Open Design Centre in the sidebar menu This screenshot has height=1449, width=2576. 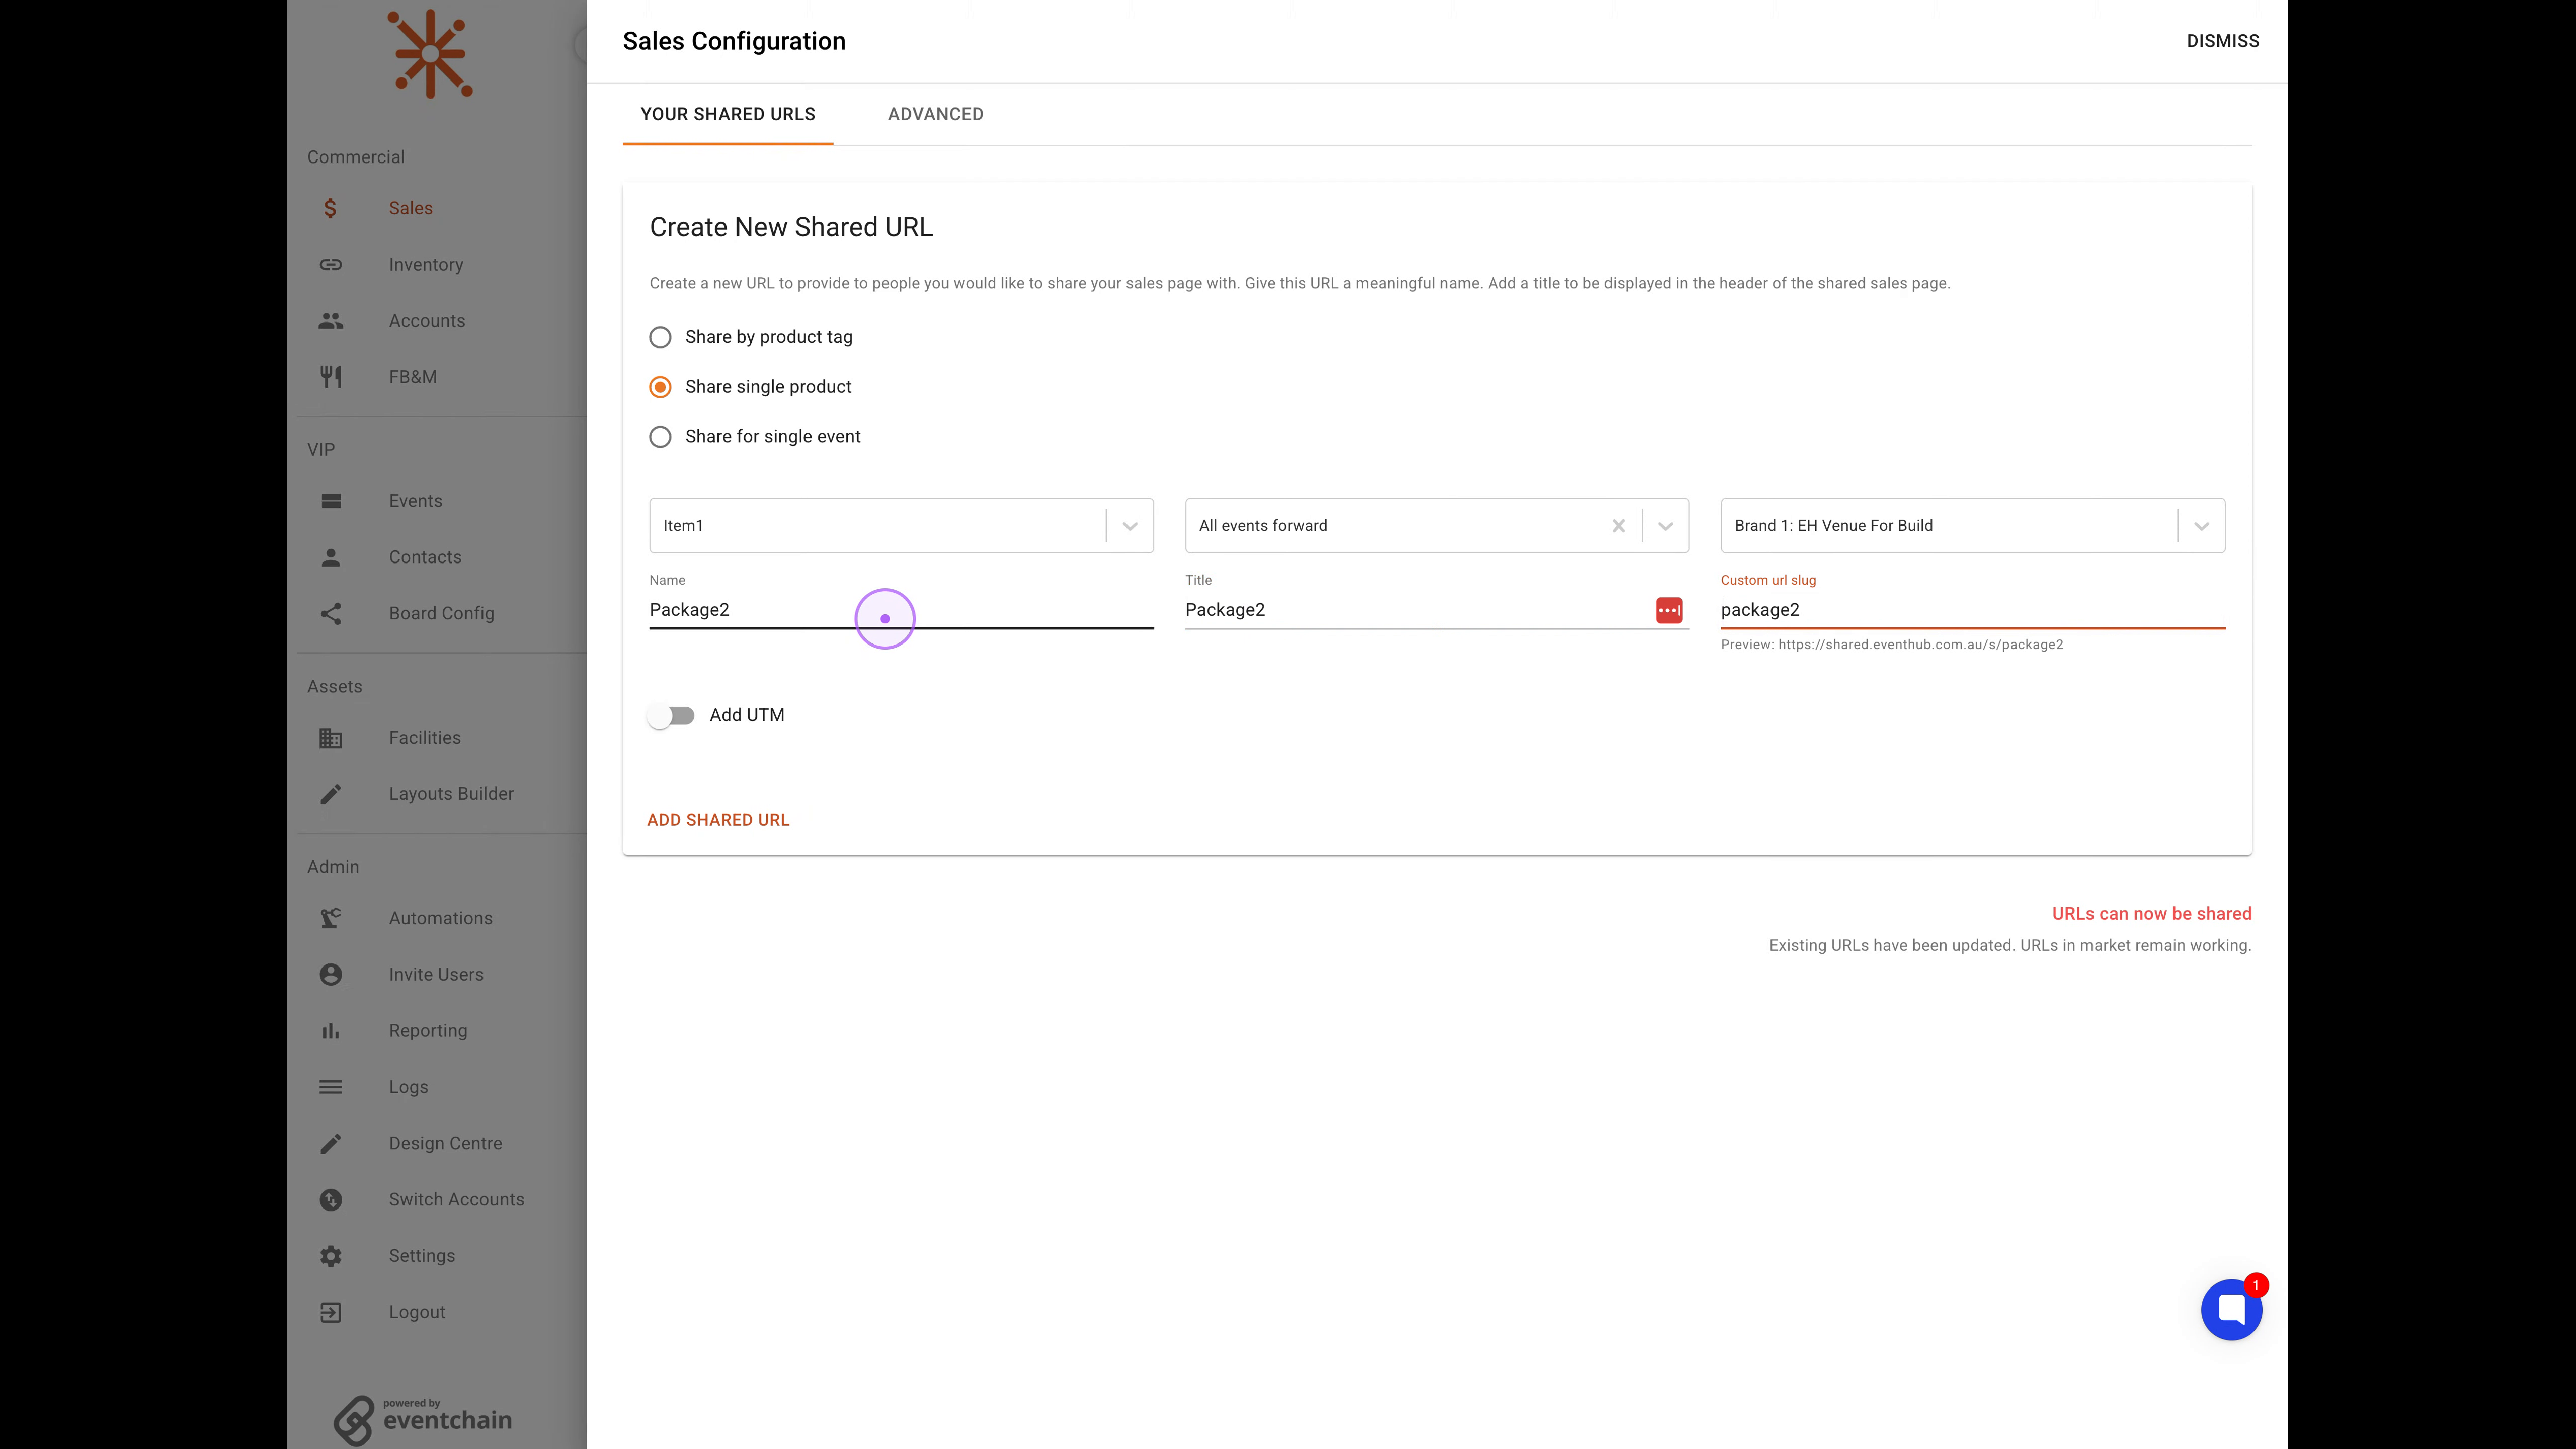coord(446,1143)
